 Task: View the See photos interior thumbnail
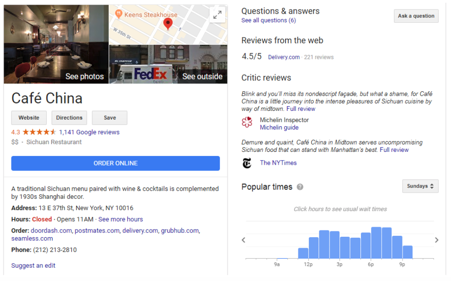click(x=56, y=44)
